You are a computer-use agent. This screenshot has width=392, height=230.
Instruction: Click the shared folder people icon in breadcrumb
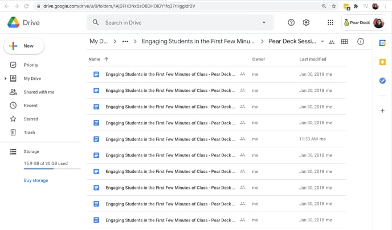332,42
